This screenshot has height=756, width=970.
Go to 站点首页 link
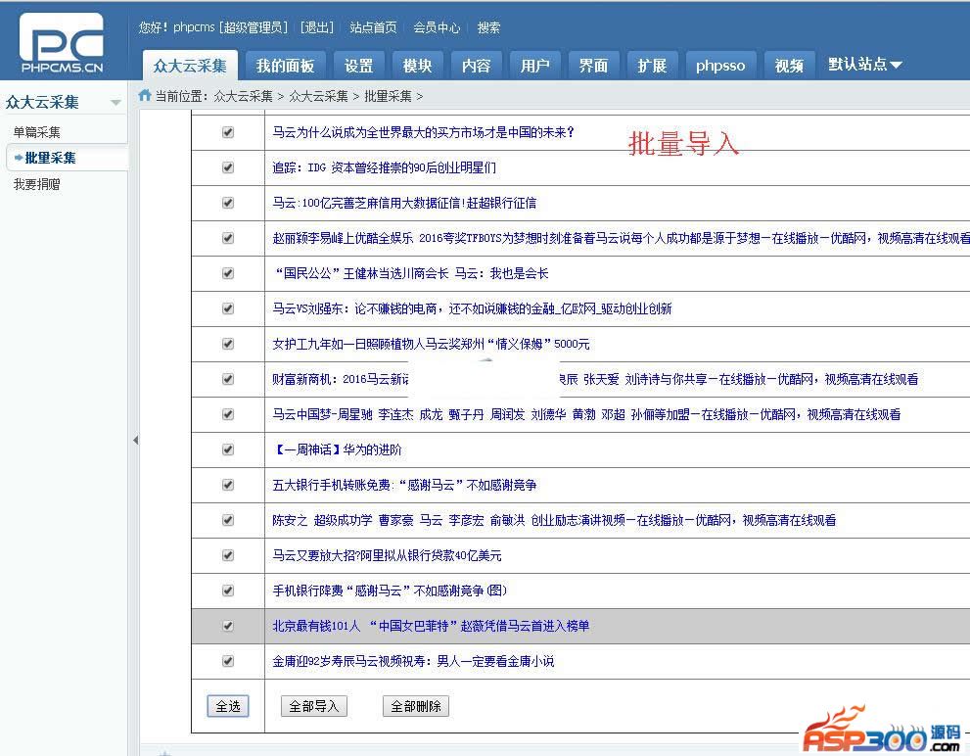[373, 27]
